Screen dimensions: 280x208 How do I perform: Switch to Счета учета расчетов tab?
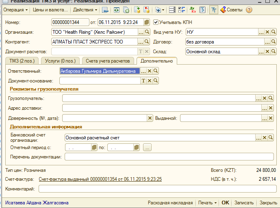pyautogui.click(x=108, y=61)
